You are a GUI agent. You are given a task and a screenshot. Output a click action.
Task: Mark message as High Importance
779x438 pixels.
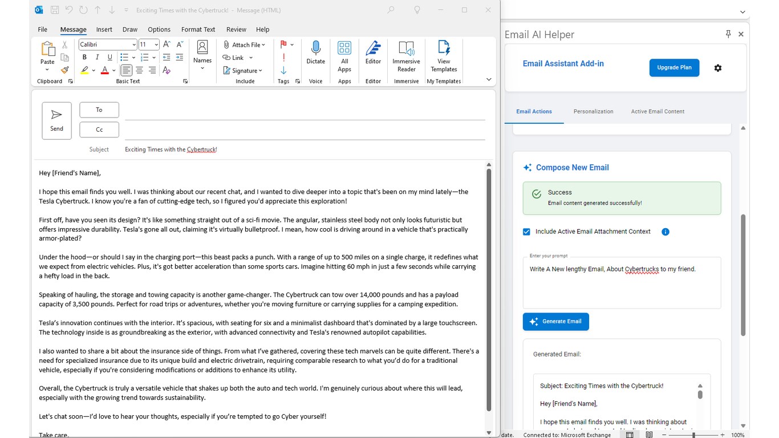point(283,58)
